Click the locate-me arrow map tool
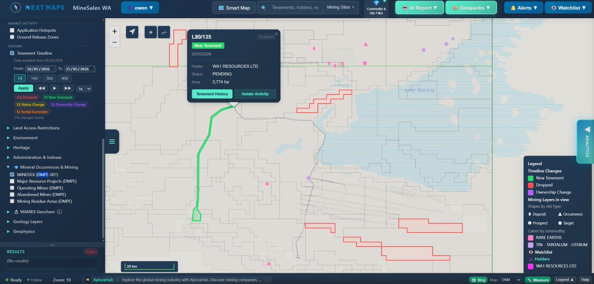This screenshot has height=284, width=594. tap(132, 32)
